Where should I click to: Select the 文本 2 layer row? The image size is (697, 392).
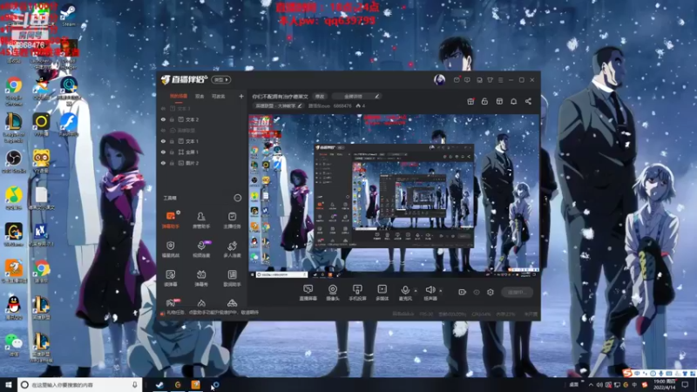coord(202,119)
